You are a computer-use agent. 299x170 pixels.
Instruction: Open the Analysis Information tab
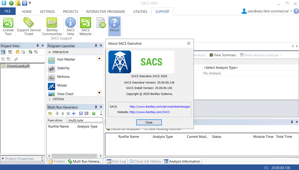182,161
